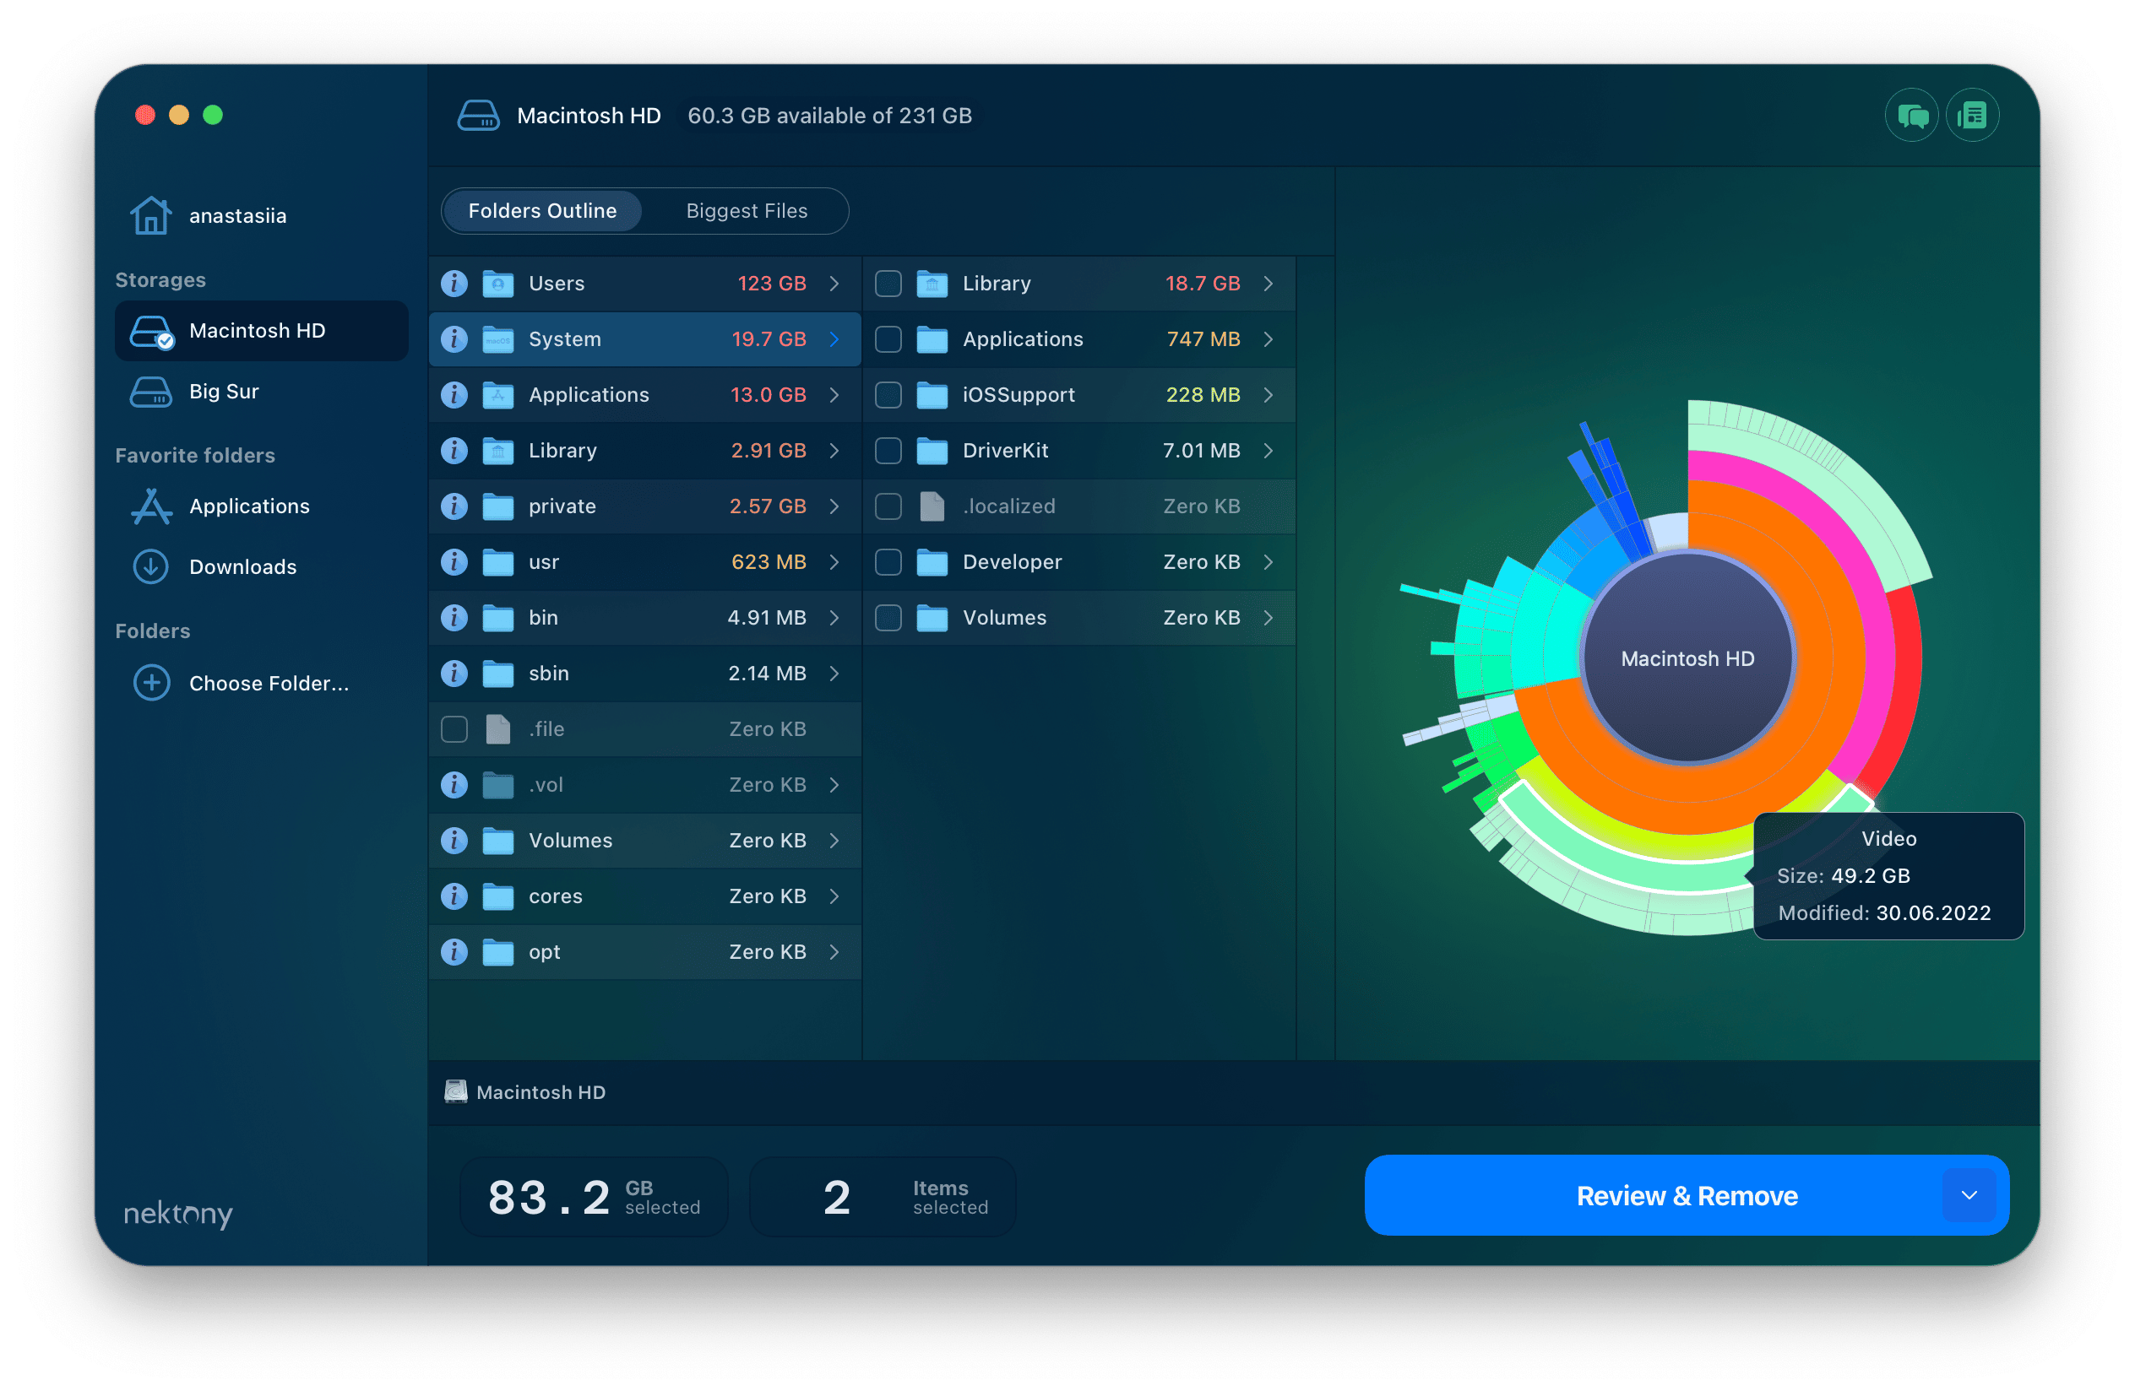The height and width of the screenshot is (1391, 2135).
Task: Expand Applications 13.0 GB chevron
Action: click(x=834, y=394)
